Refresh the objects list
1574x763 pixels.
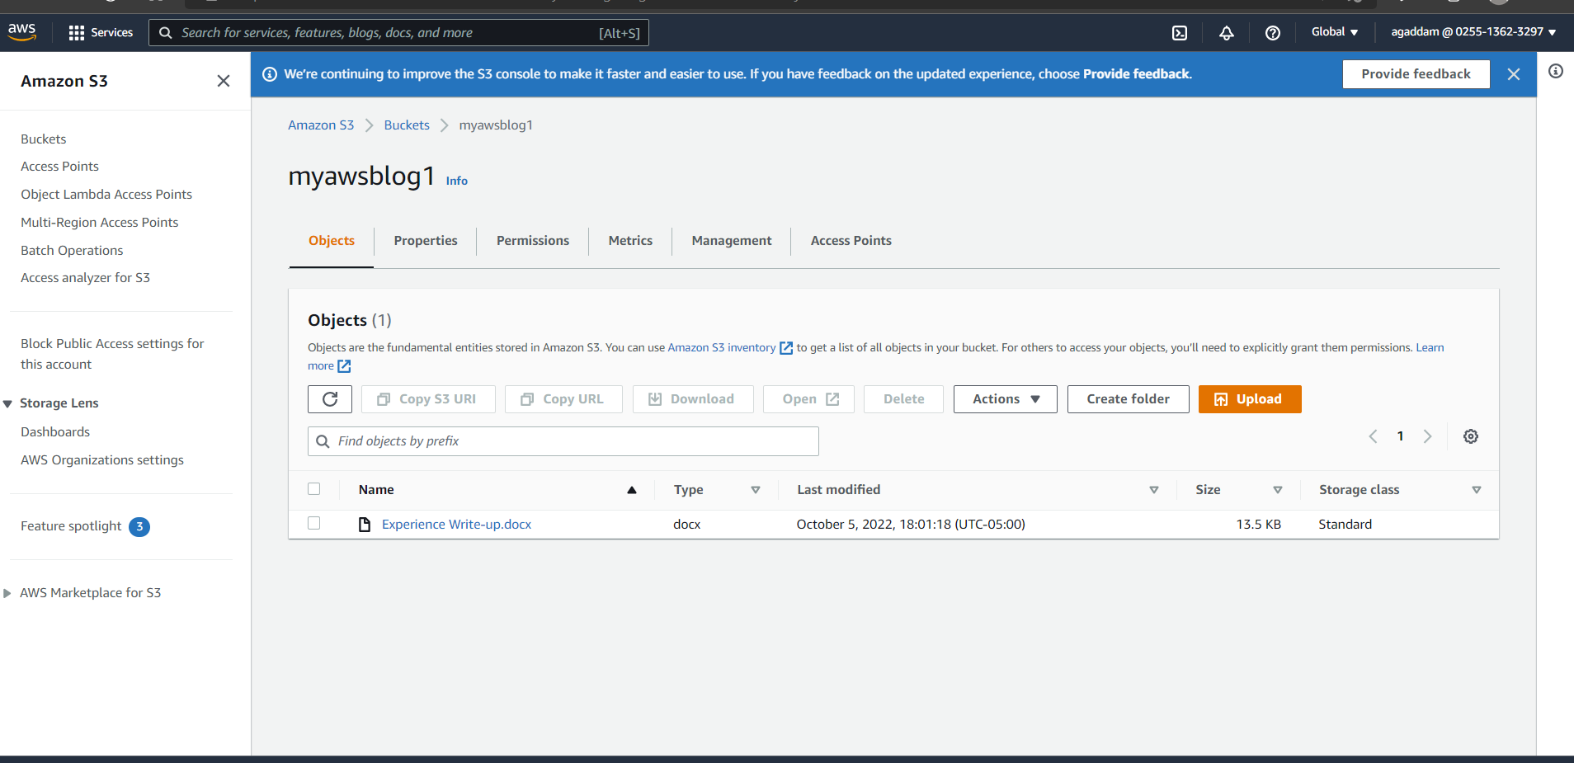pyautogui.click(x=329, y=398)
